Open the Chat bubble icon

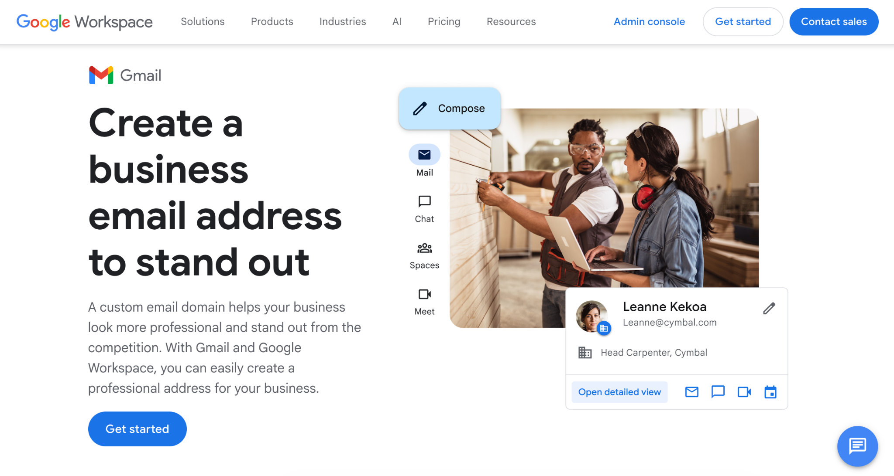[424, 201]
